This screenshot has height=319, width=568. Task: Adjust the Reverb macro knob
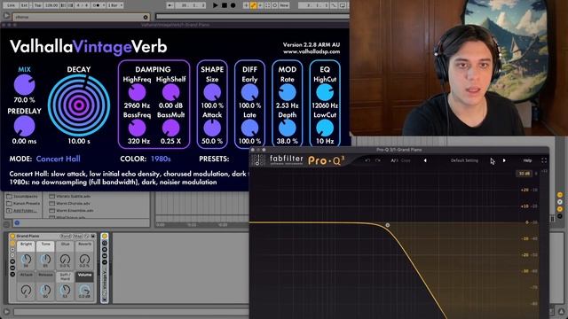click(84, 260)
